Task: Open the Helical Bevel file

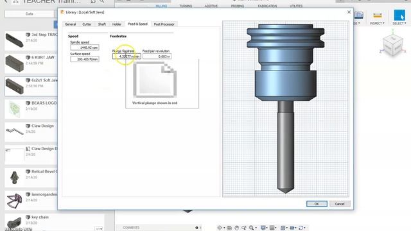Action: point(31,177)
